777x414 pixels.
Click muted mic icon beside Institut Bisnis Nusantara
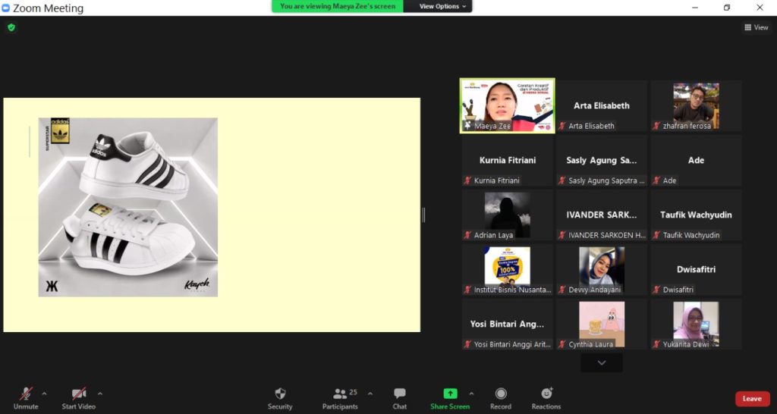[467, 290]
